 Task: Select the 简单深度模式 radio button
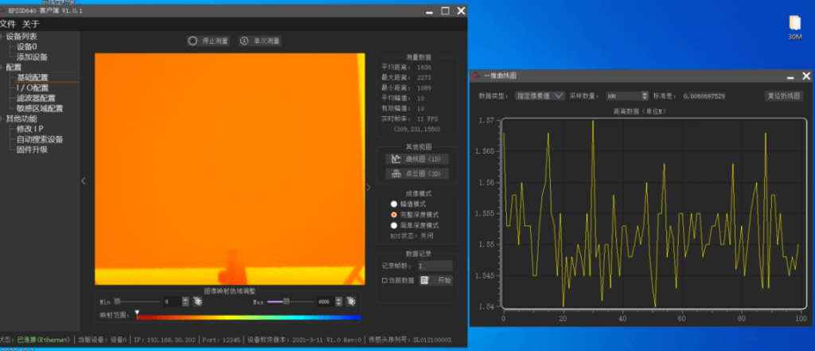[394, 225]
